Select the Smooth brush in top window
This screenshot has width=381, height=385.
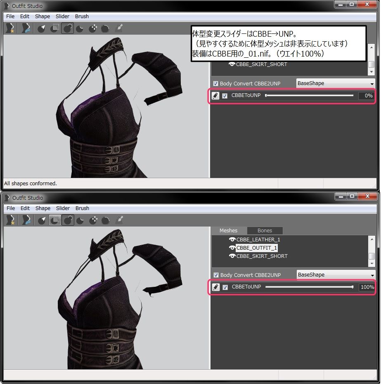pyautogui.click(x=105, y=29)
